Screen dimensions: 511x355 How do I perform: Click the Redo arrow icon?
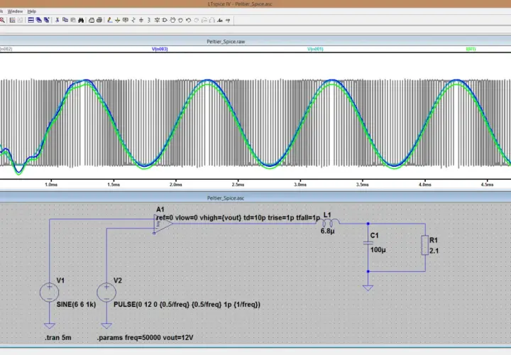click(x=196, y=20)
